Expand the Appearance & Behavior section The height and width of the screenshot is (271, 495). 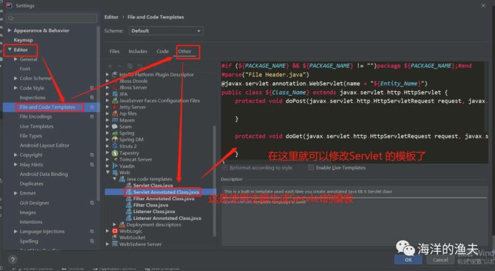[9, 30]
